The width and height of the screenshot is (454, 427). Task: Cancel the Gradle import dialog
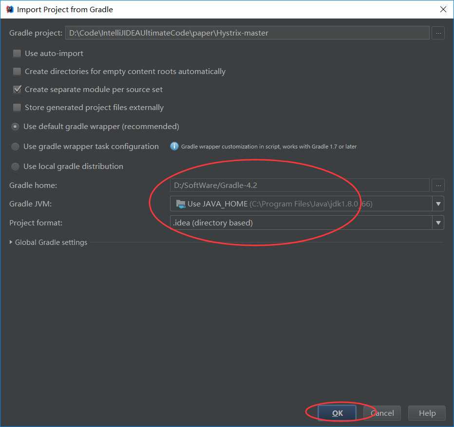(382, 413)
